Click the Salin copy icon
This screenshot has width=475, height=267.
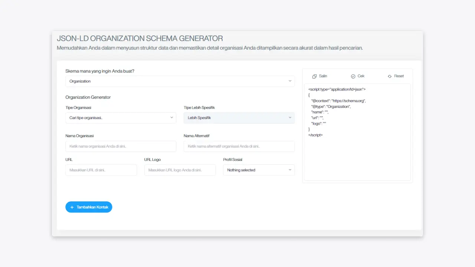click(314, 76)
